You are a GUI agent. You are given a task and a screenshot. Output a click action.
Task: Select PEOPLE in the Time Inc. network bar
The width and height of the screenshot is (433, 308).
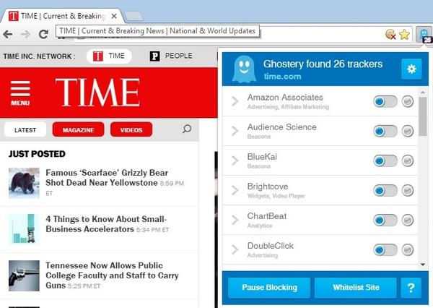point(171,56)
